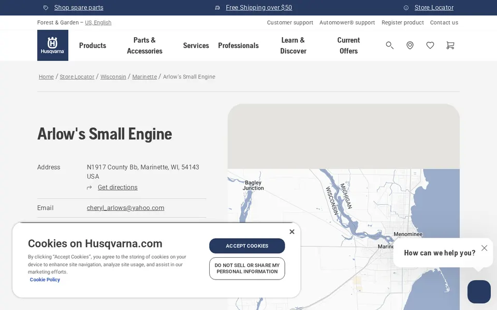497x310 pixels.
Task: Click the 'How can we help you?' message
Action: 440,253
